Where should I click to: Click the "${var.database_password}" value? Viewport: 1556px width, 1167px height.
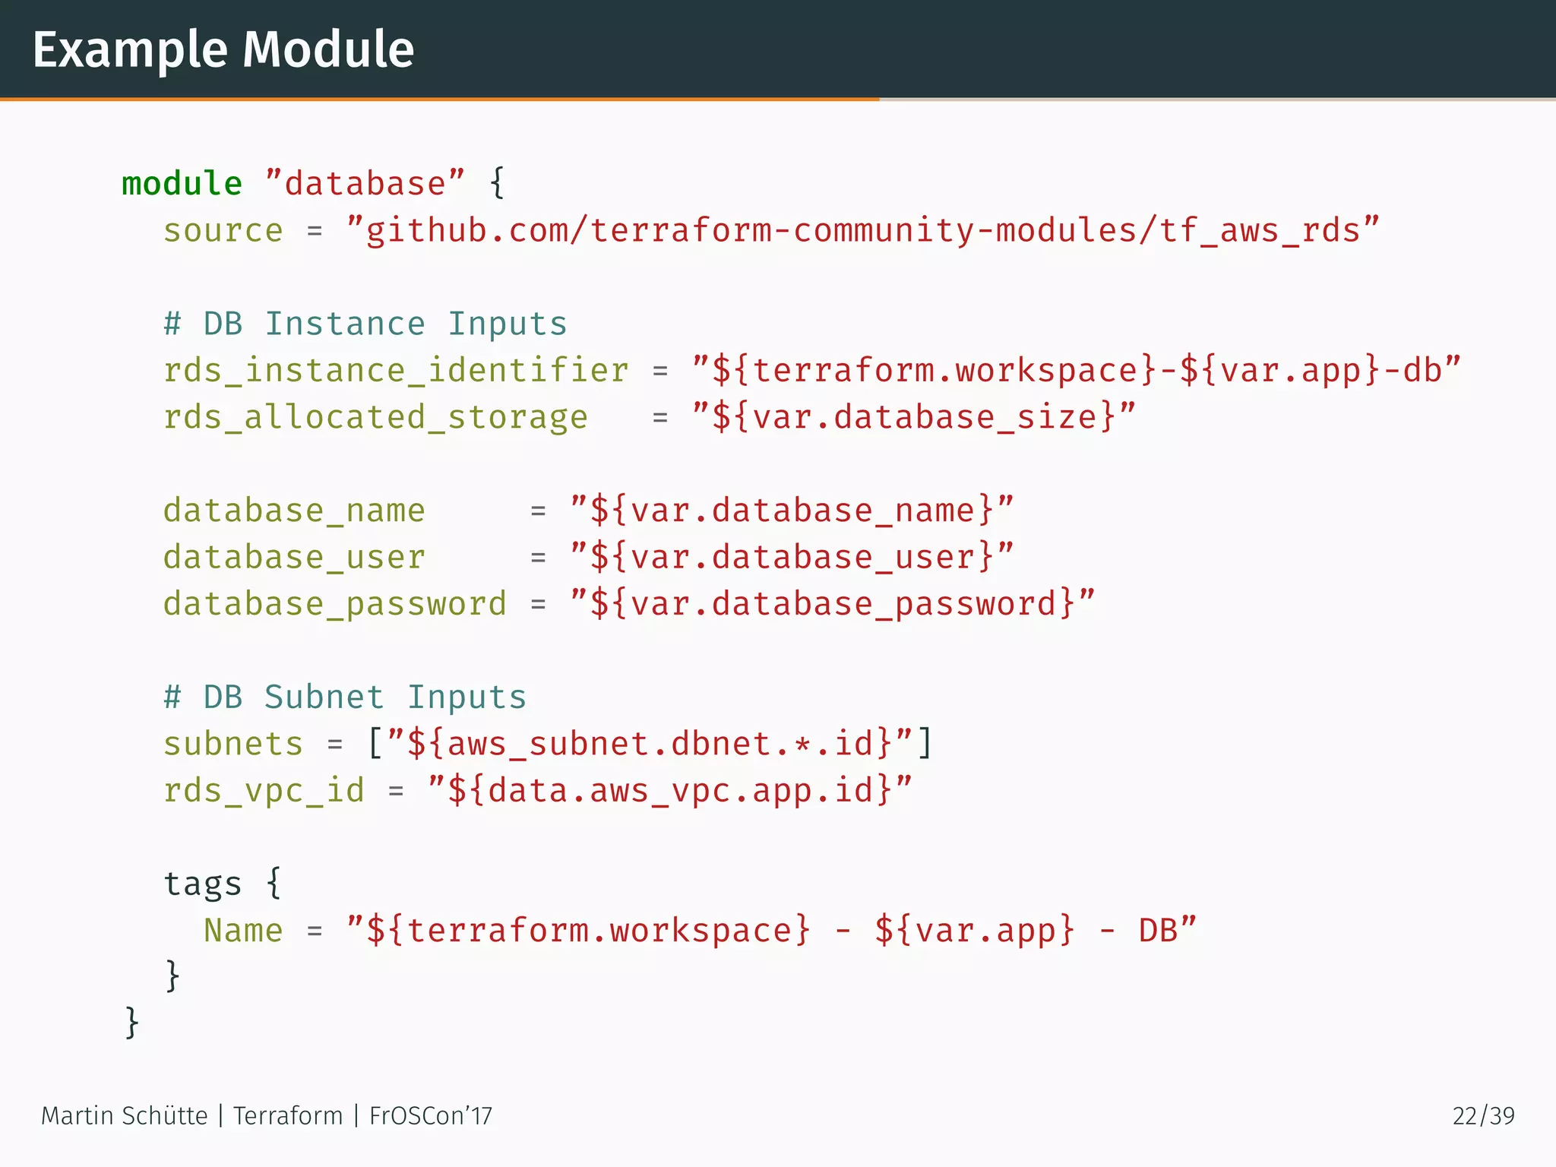point(833,605)
